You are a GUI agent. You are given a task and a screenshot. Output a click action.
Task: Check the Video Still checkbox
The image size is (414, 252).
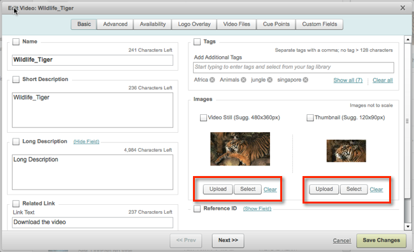tap(203, 117)
